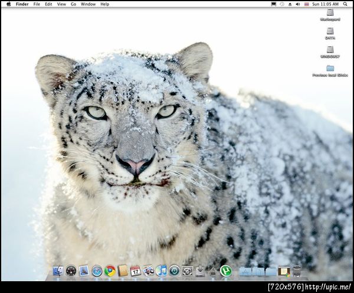The image size is (354, 293).
Task: Select the DATA drive on desktop
Action: click(330, 34)
